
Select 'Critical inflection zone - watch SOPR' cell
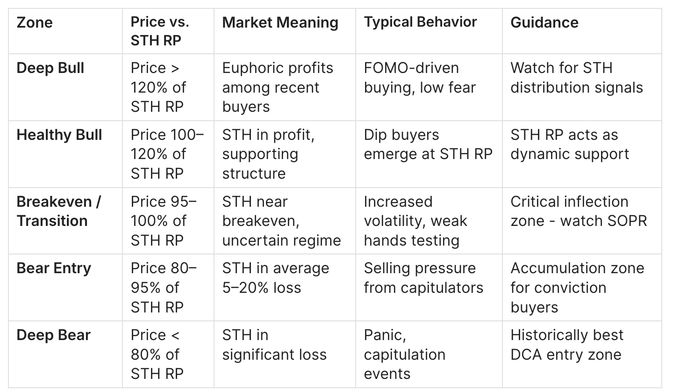pos(578,211)
